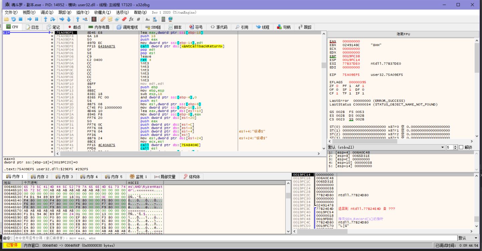Click the Restart debugging toolbar icon
The width and height of the screenshot is (482, 251).
pos(13,19)
